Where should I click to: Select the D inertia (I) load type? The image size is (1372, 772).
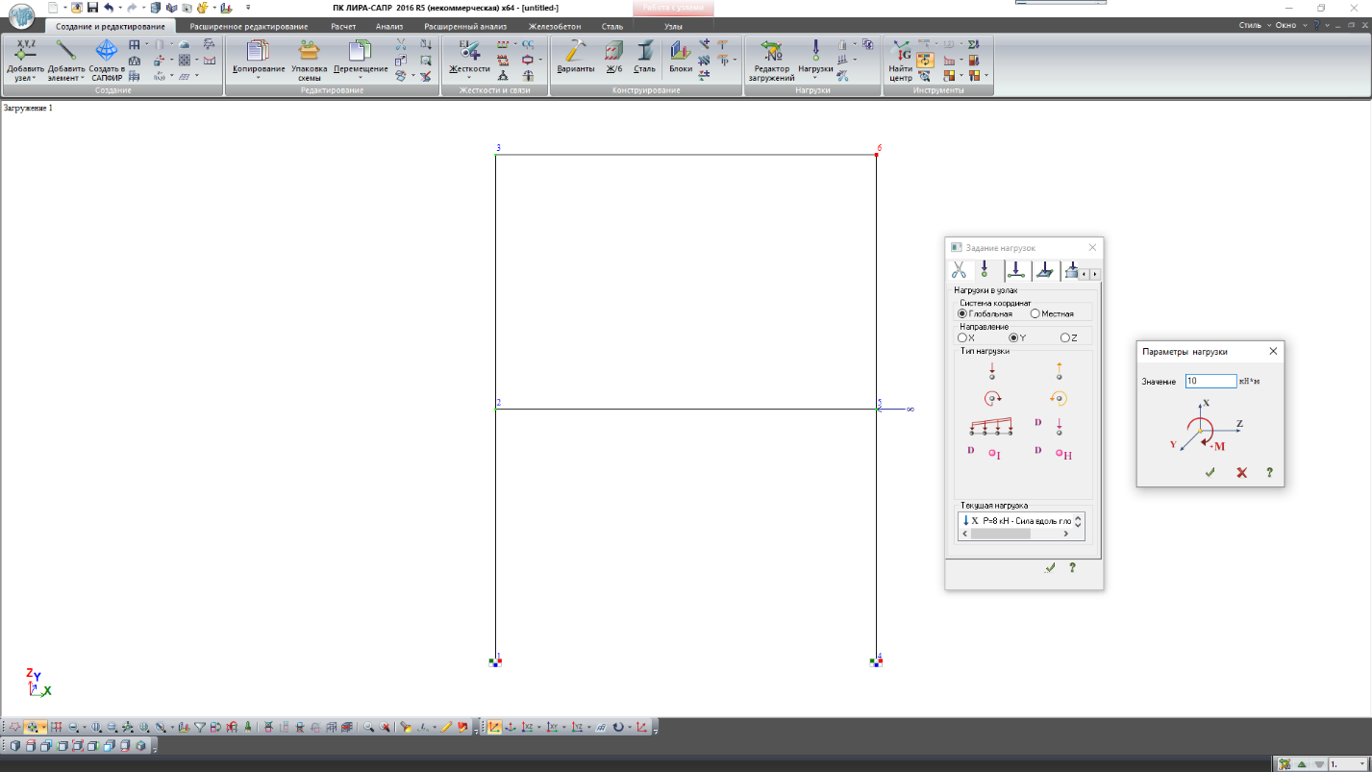(x=985, y=453)
